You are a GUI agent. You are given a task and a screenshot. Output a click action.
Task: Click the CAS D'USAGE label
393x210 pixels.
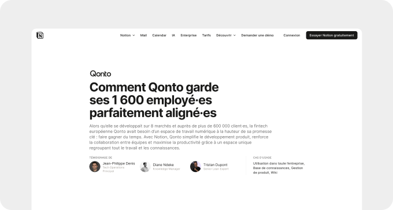point(262,157)
